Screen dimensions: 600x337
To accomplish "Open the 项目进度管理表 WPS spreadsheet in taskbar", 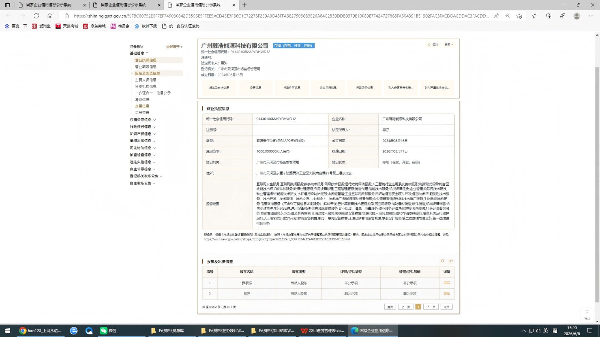I will click(x=323, y=331).
